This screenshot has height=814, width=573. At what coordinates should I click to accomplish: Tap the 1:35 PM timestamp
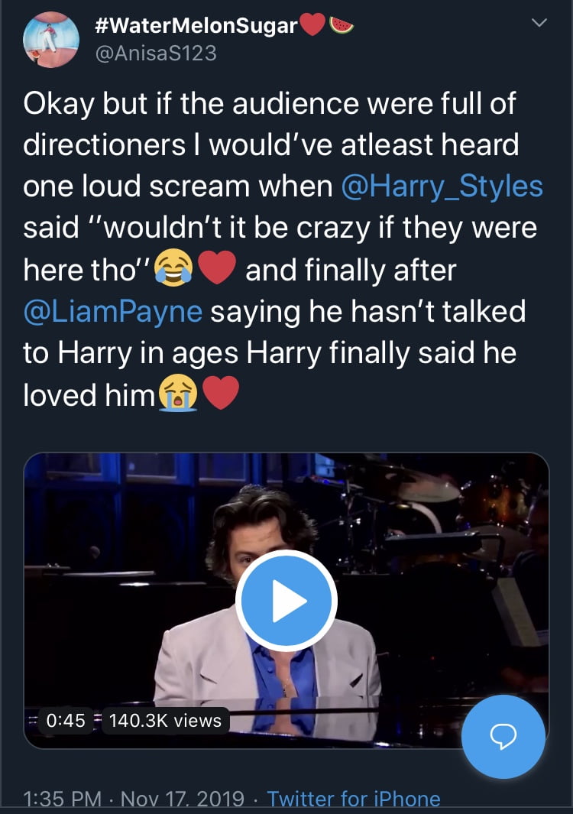[63, 799]
